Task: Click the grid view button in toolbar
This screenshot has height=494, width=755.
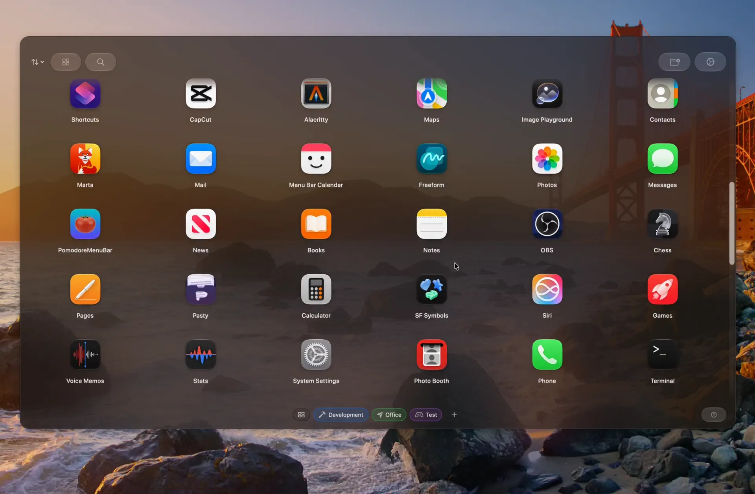Action: (66, 62)
